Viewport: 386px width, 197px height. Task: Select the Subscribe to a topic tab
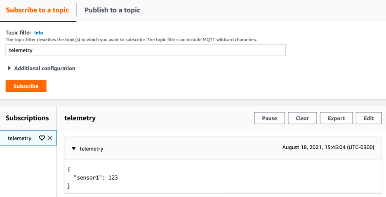(x=38, y=10)
